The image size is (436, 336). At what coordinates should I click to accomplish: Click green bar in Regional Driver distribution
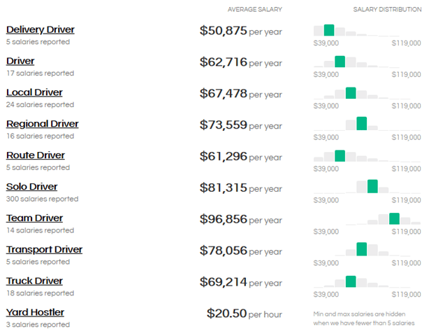coord(361,123)
